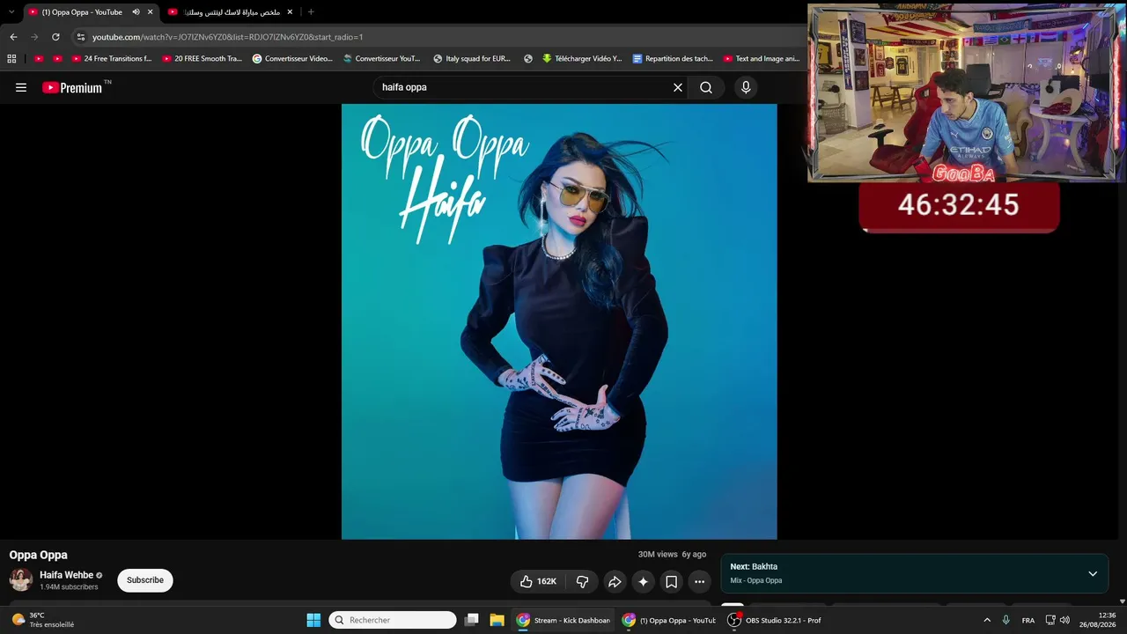This screenshot has height=634, width=1127.
Task: Switch to Stream - Kick Dashboard window
Action: coord(563,620)
